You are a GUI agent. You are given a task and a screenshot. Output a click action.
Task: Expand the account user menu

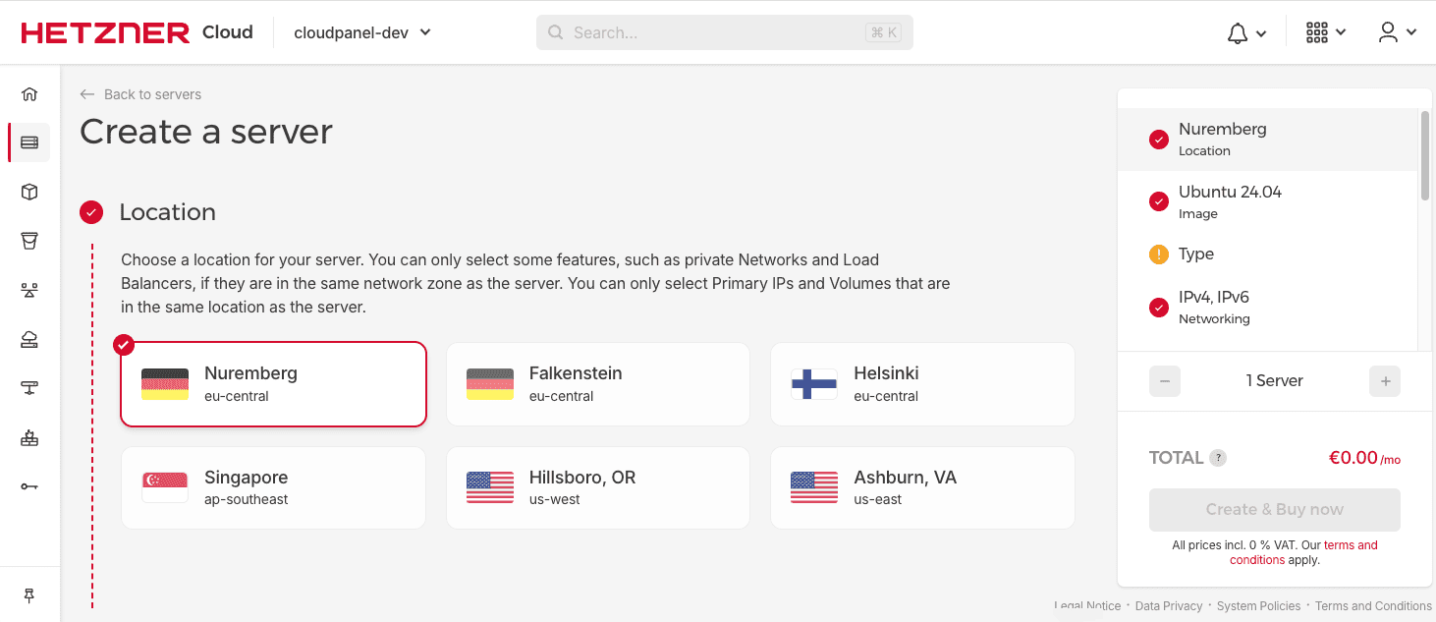[1396, 31]
